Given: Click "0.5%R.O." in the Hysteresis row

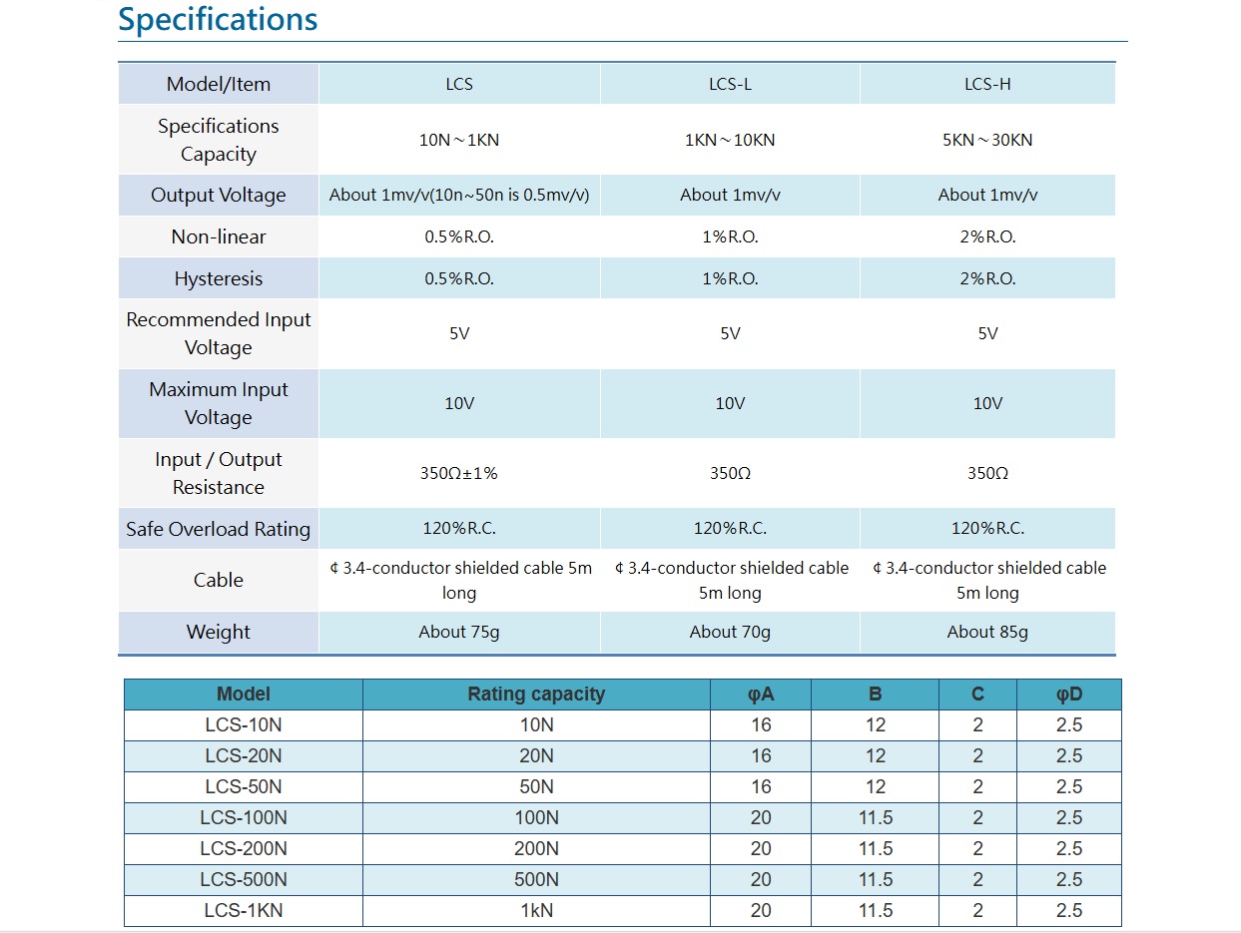Looking at the screenshot, I should pos(459,279).
